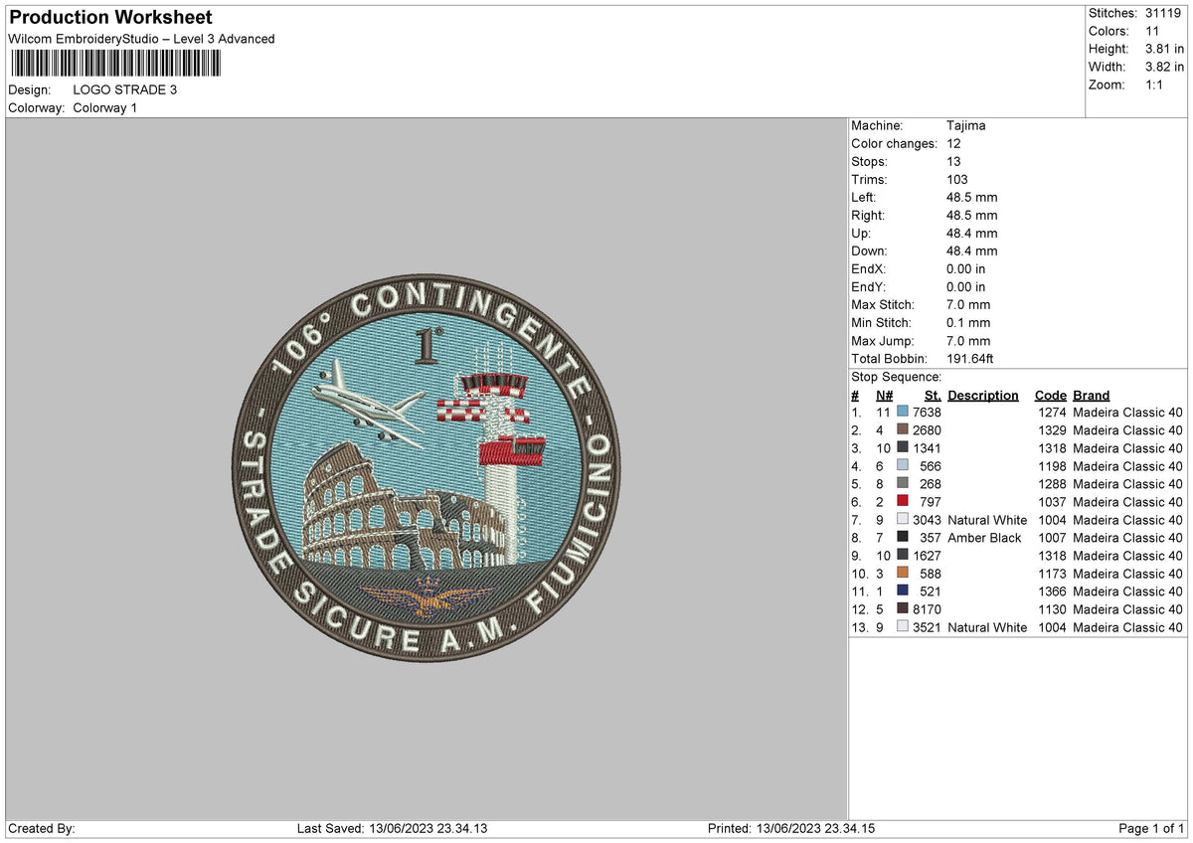Select the gray swatch for stop 5
The width and height of the screenshot is (1193, 843).
(x=903, y=483)
